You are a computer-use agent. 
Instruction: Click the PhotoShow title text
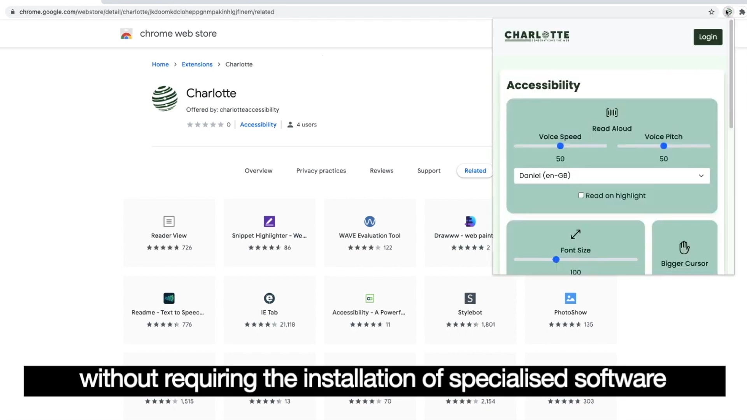click(570, 312)
